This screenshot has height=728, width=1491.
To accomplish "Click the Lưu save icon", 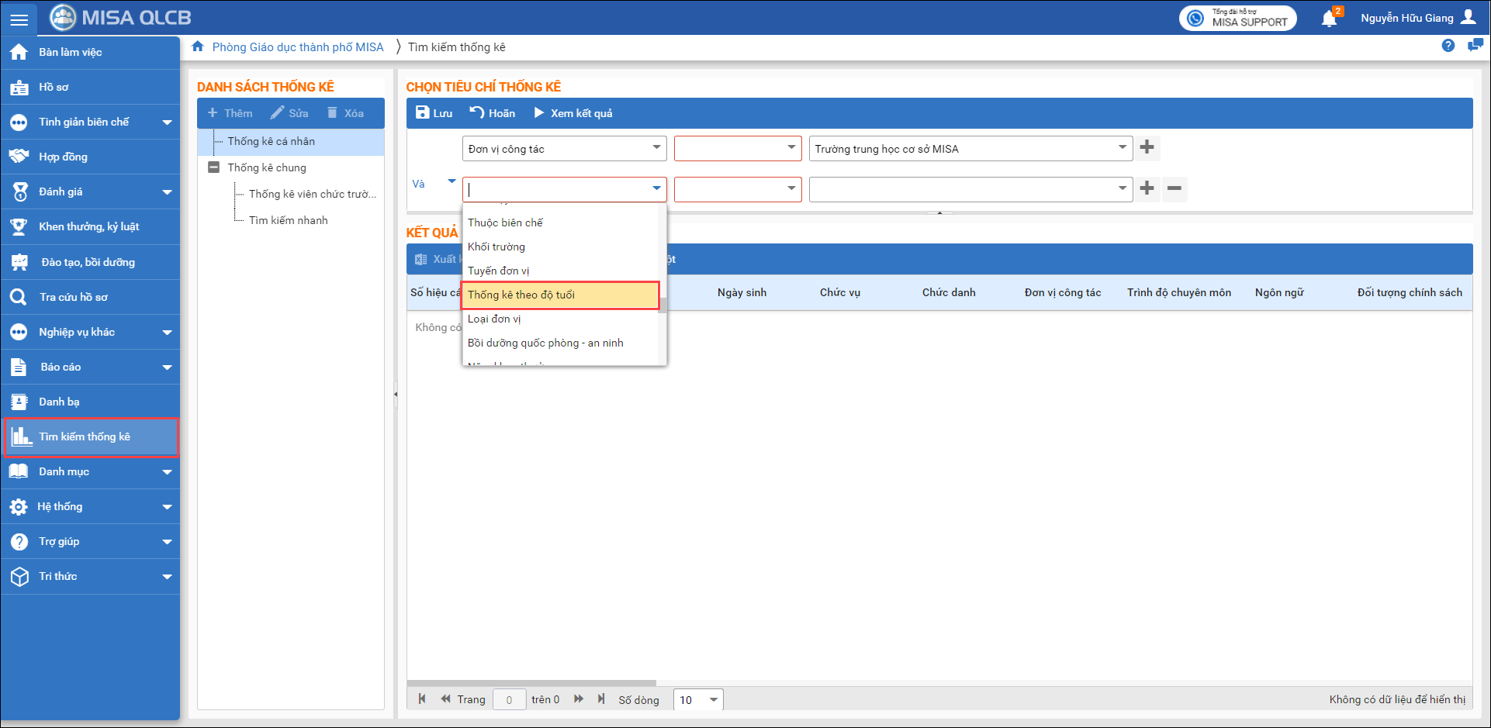I will (x=423, y=113).
